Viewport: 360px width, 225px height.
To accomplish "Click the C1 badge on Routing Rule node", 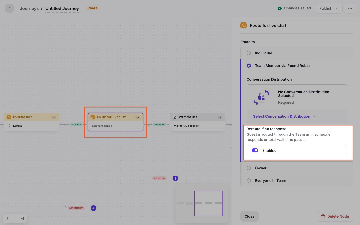I will tap(54, 117).
